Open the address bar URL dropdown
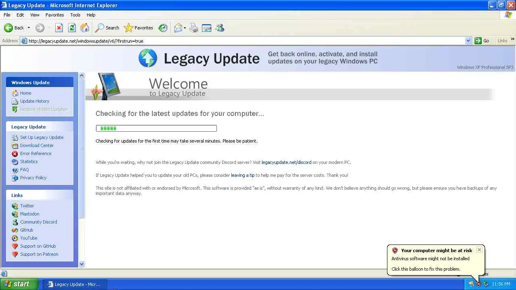 pyautogui.click(x=468, y=41)
